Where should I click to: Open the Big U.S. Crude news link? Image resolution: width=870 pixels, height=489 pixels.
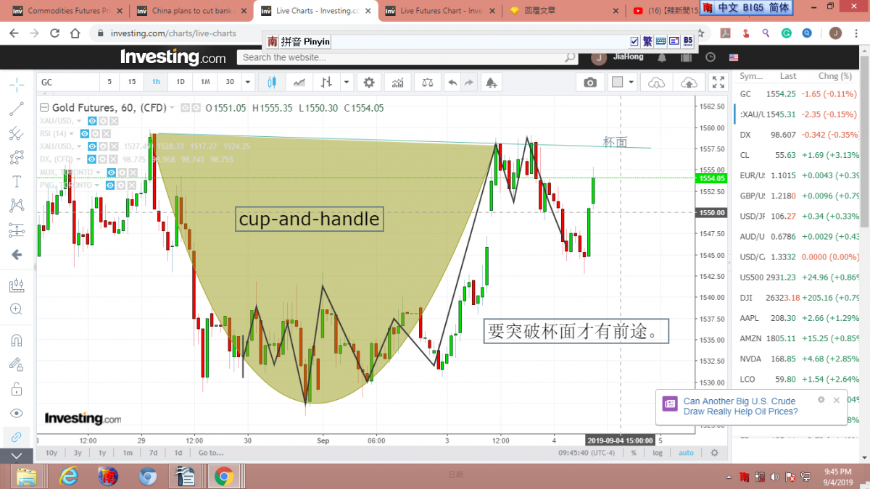click(x=739, y=406)
